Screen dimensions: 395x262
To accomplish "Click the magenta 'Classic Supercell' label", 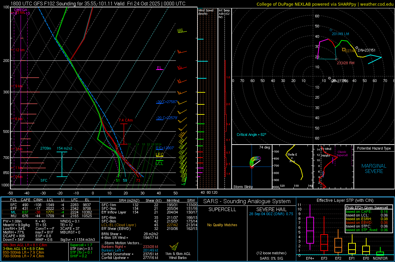I will (342, 154).
